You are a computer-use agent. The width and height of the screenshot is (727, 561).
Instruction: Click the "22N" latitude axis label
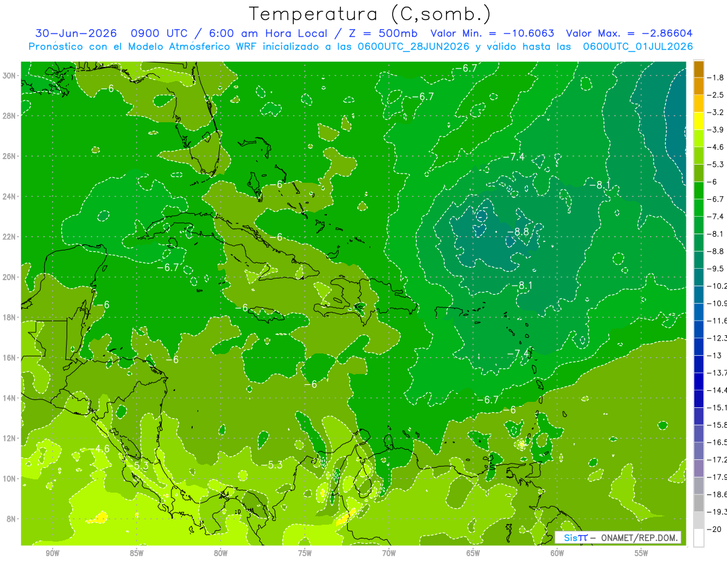click(10, 237)
